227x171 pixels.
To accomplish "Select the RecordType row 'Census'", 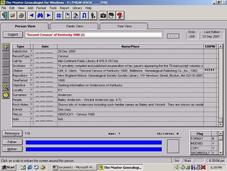I will click(x=115, y=56).
